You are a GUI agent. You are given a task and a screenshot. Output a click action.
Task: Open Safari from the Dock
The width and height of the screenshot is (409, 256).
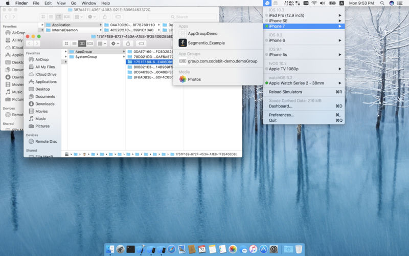pyautogui.click(x=171, y=249)
